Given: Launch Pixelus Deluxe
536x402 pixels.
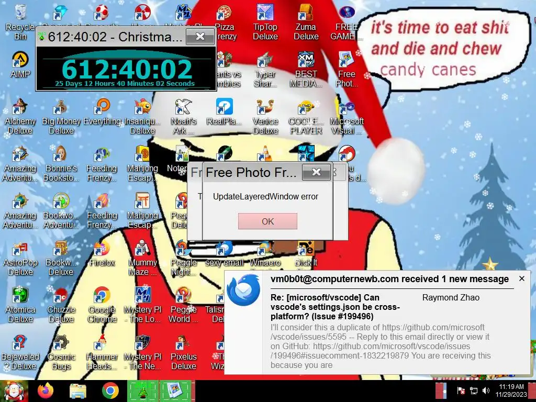Looking at the screenshot, I should [x=184, y=353].
